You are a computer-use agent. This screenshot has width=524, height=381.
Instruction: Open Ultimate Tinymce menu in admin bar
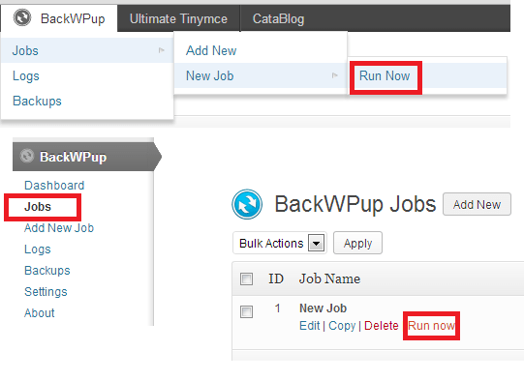click(178, 18)
